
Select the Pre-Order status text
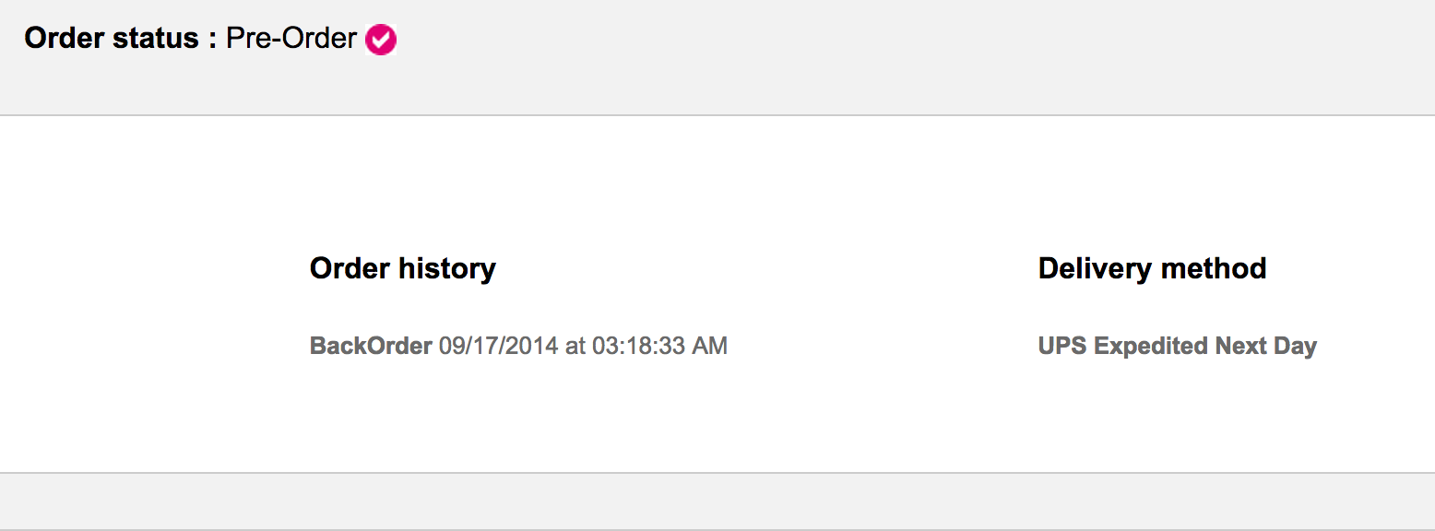pos(291,39)
